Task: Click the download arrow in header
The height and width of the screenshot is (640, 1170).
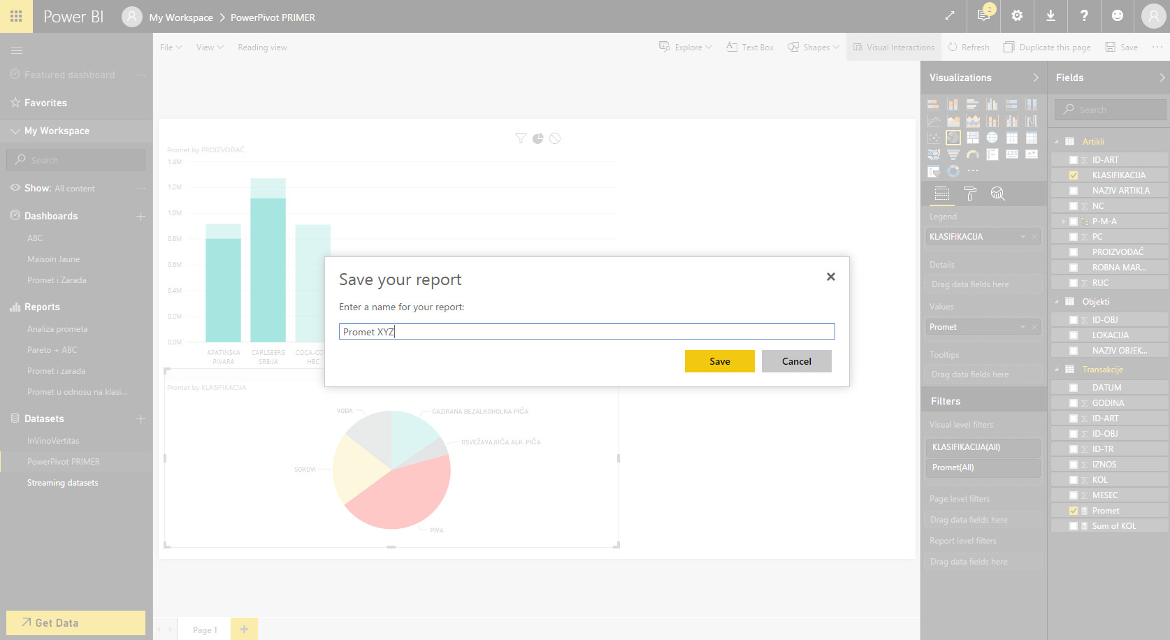Action: (x=1050, y=15)
